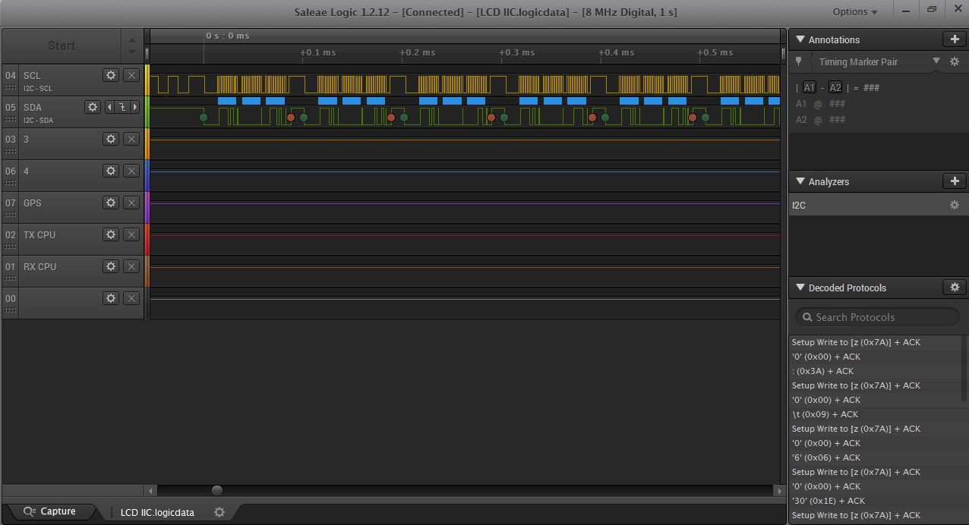Jump to next edge on SDA channel

point(135,107)
